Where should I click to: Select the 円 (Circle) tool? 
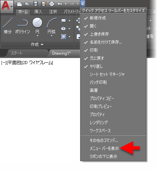pos(37,25)
